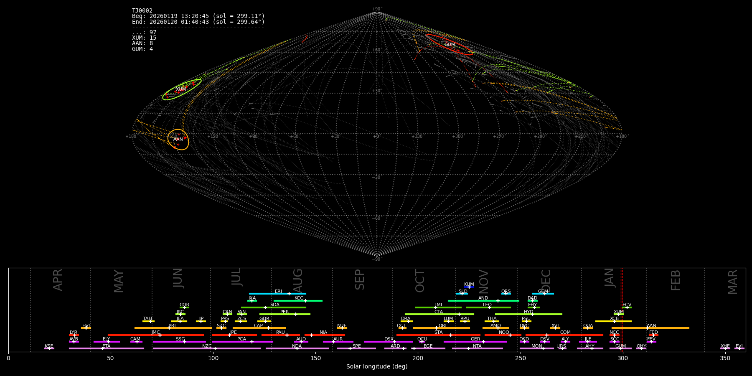This screenshot has height=376, width=752.
Task: Click the FED shower label
Action: pyautogui.click(x=653, y=333)
